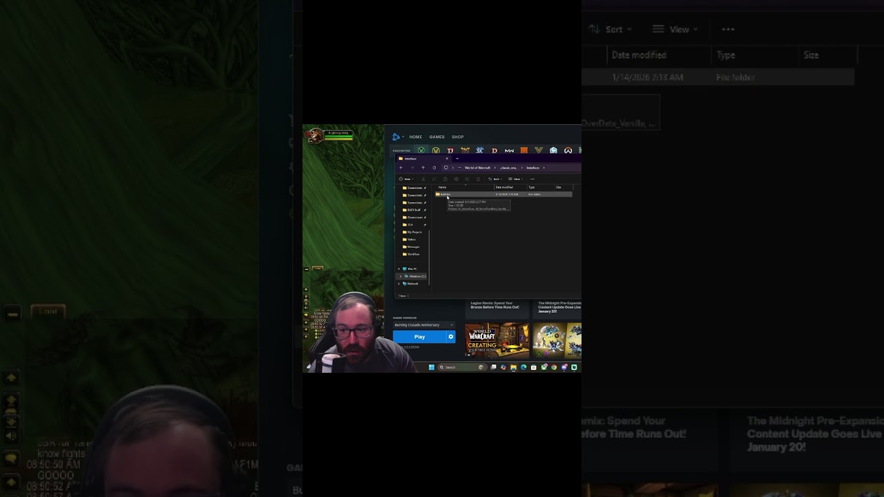The width and height of the screenshot is (884, 497).
Task: Open the GAMES tab in Battle.net
Action: coord(437,137)
